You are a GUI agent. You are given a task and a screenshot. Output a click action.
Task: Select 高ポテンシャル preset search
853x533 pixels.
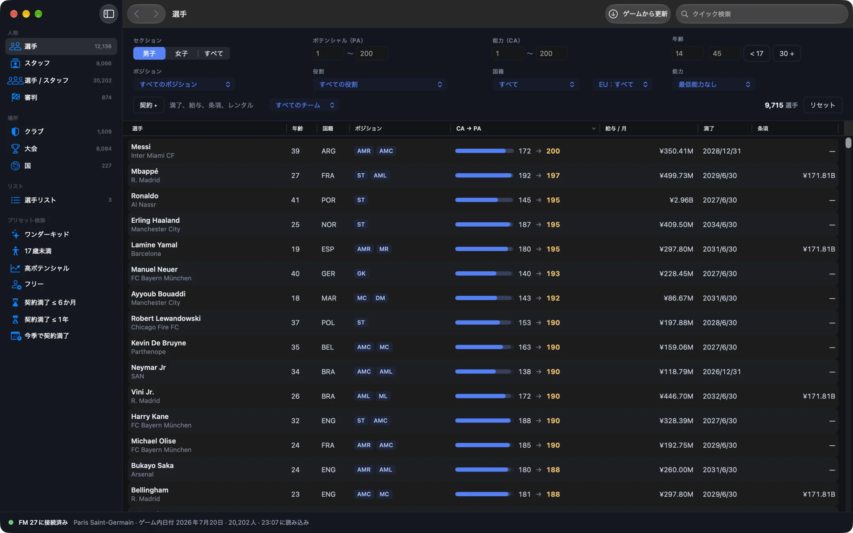[61, 268]
